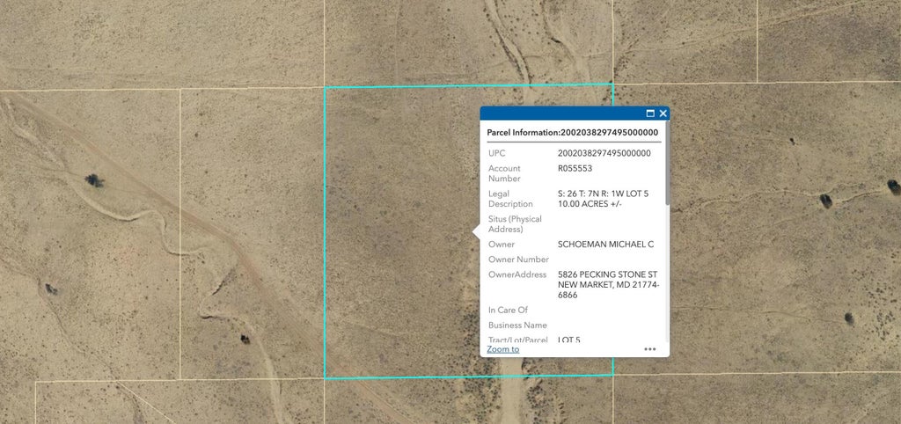This screenshot has width=901, height=424.
Task: Close the parcel information popup
Action: point(663,113)
